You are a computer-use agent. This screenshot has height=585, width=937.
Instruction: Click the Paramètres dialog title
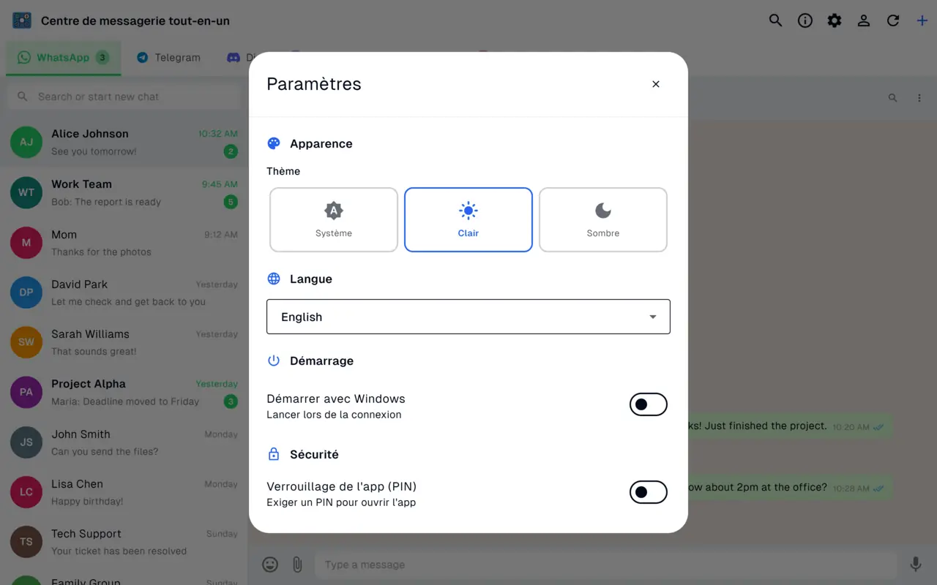point(314,84)
